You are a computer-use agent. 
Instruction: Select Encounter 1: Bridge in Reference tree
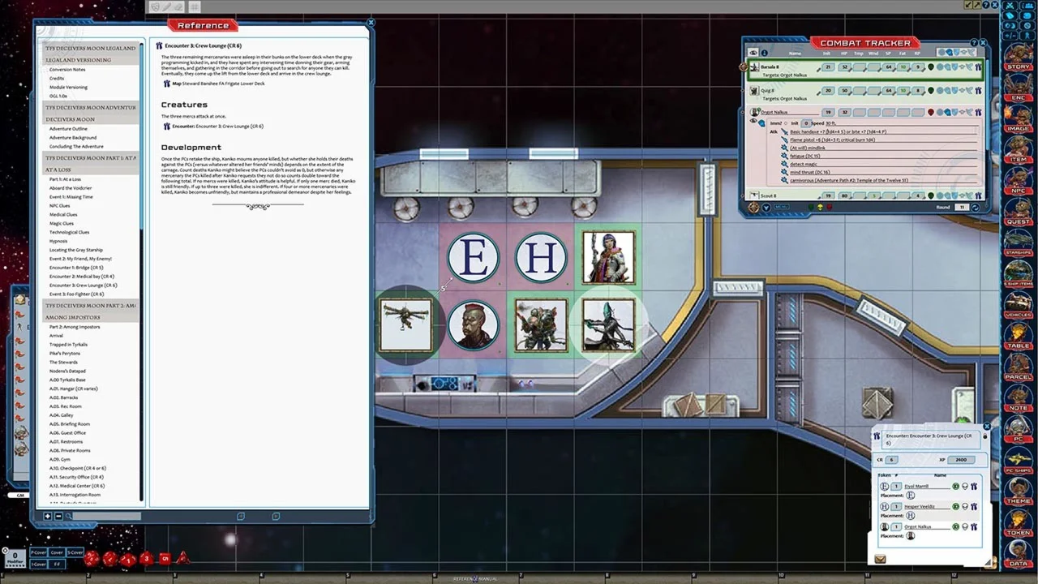point(76,268)
